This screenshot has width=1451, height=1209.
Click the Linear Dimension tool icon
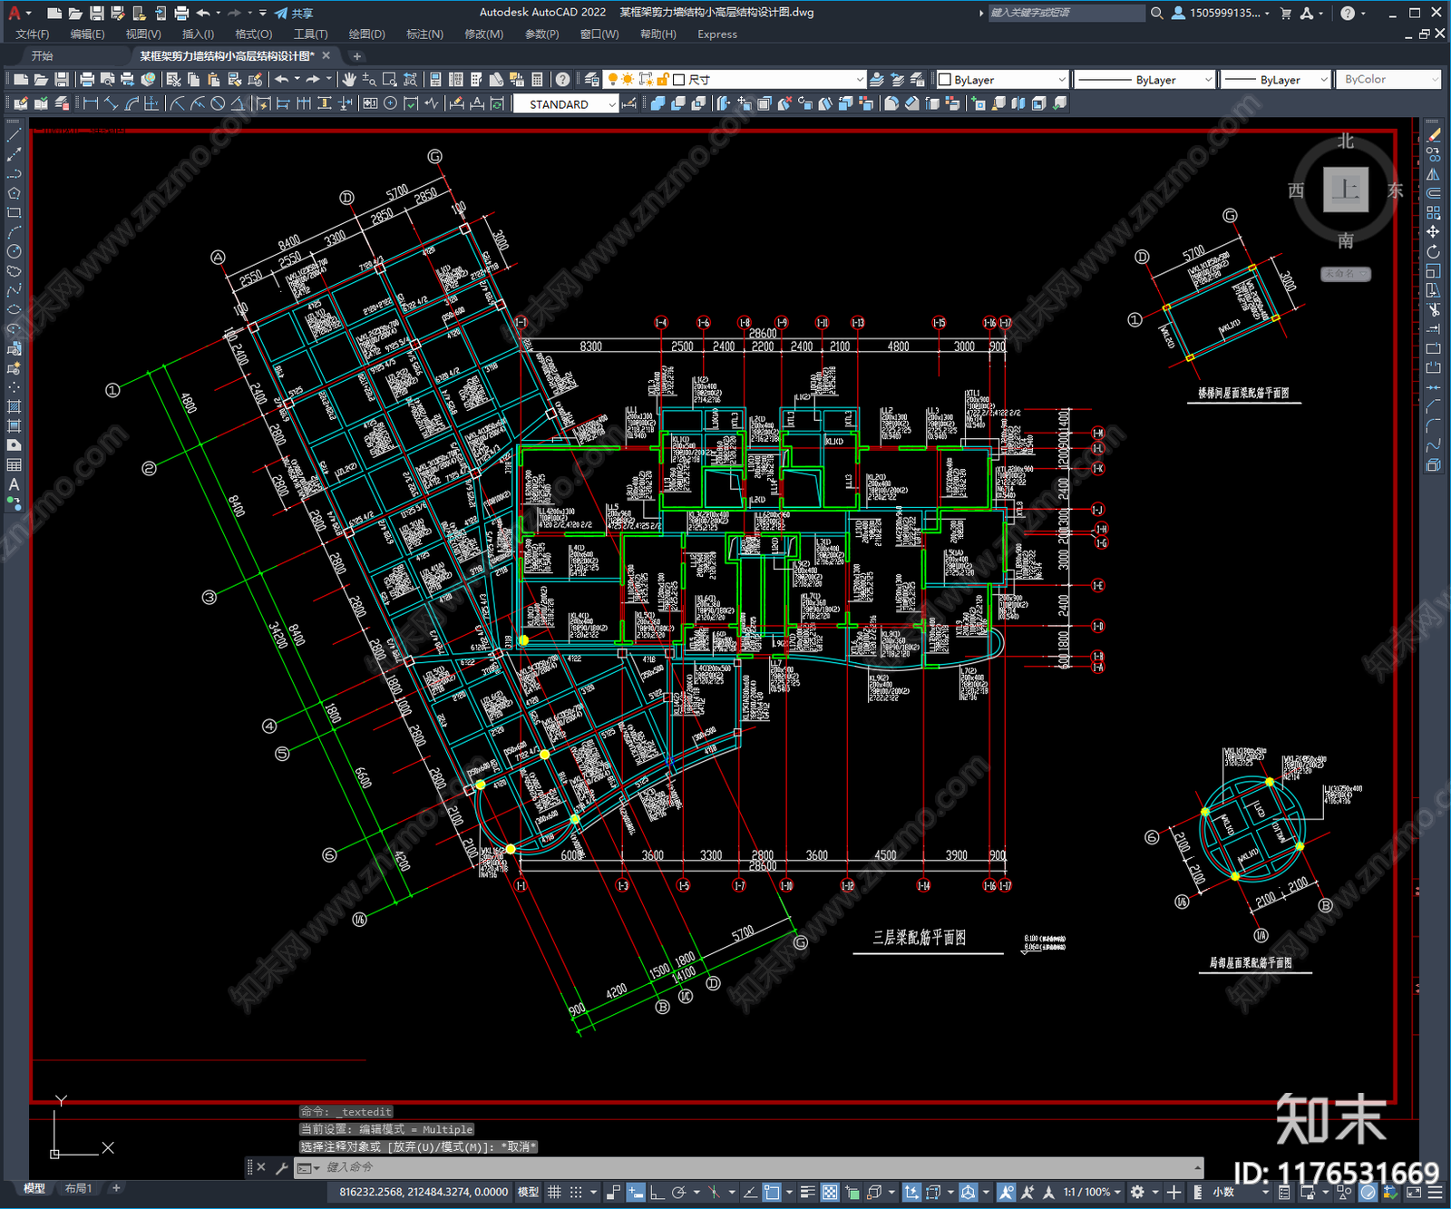click(x=91, y=103)
